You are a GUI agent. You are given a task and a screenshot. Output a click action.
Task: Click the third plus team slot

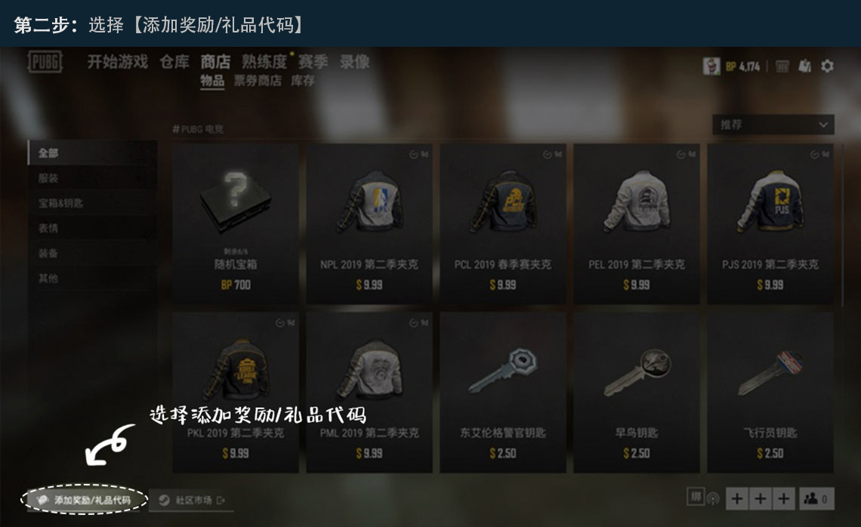point(783,498)
